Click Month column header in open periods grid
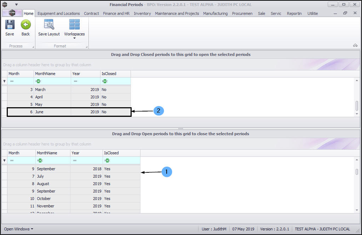The height and width of the screenshot is (235, 362). [x=20, y=74]
